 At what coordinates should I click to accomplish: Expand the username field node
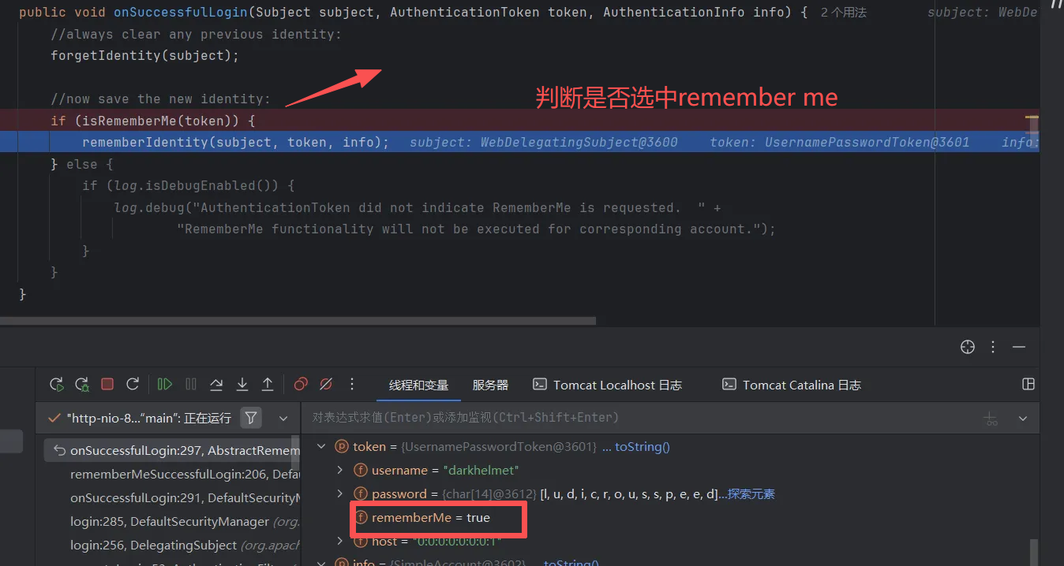point(340,471)
